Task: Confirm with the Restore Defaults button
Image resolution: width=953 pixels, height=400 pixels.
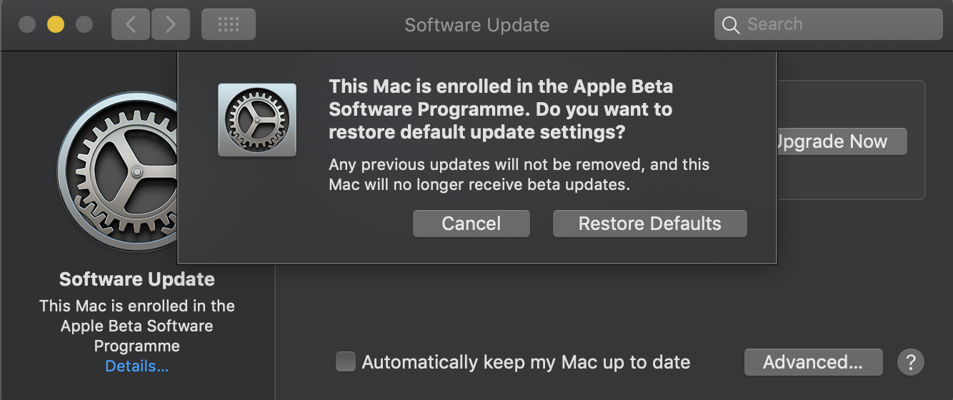Action: (649, 224)
